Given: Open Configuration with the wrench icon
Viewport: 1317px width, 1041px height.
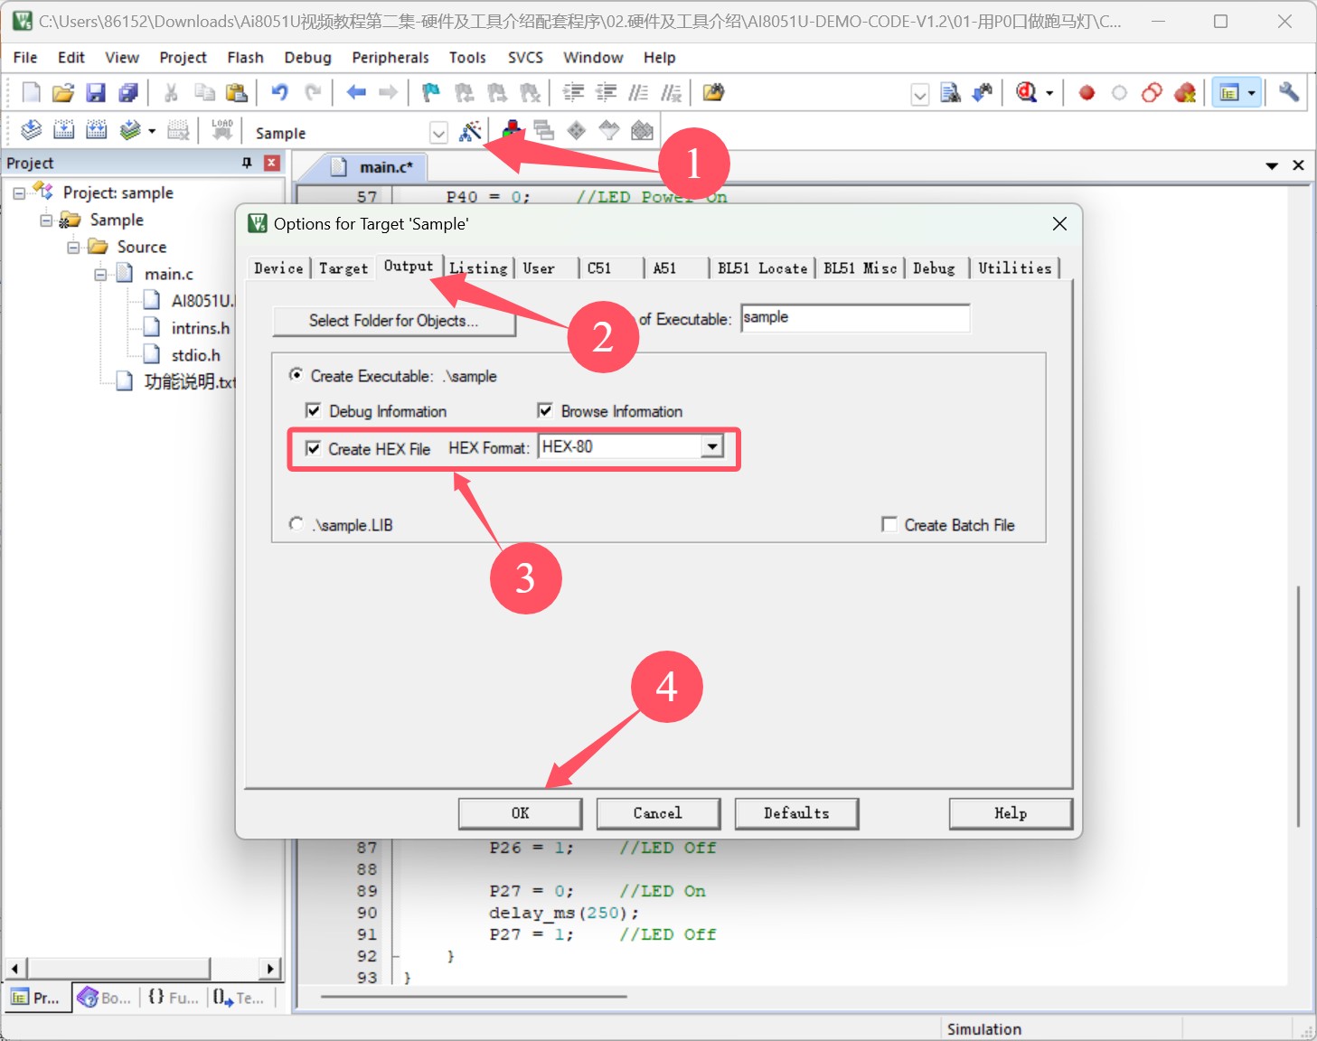Looking at the screenshot, I should (x=1289, y=92).
